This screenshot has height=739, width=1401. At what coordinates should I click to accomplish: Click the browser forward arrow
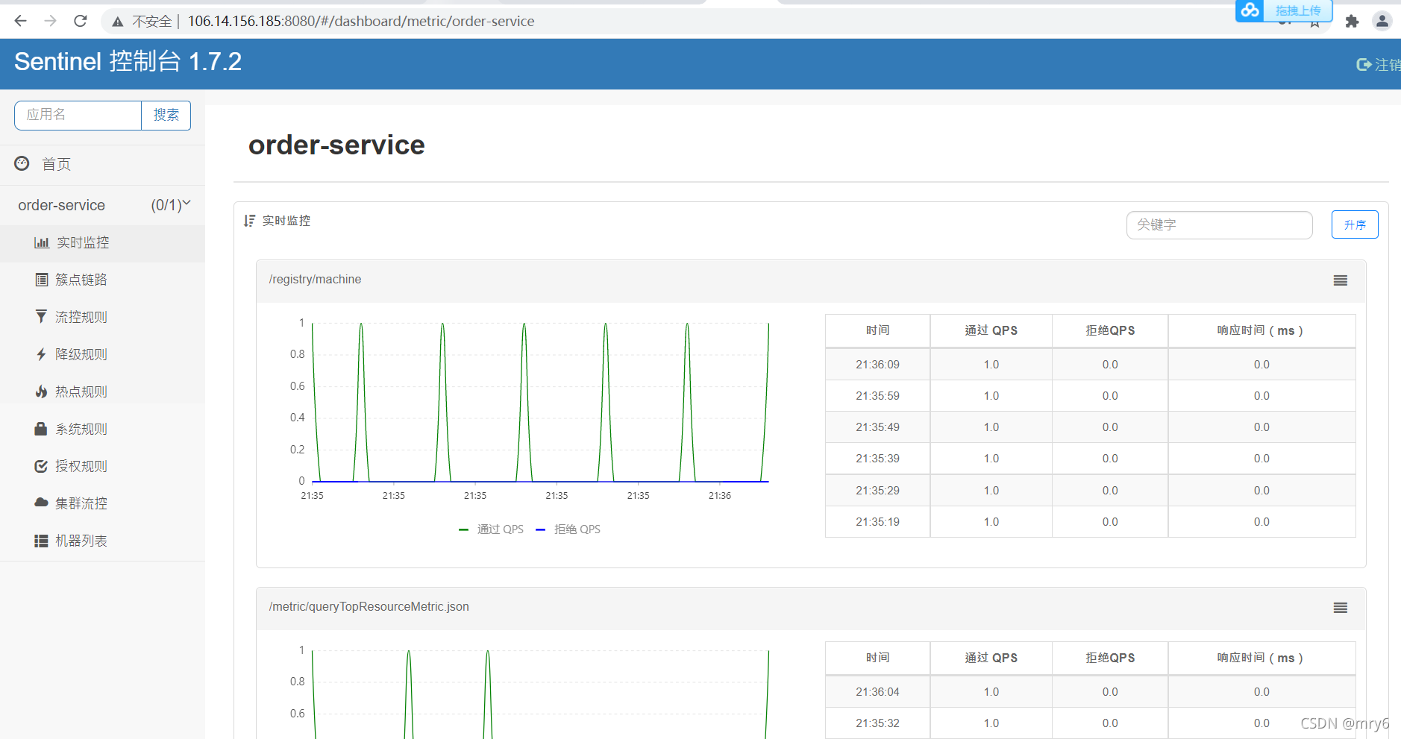click(50, 21)
